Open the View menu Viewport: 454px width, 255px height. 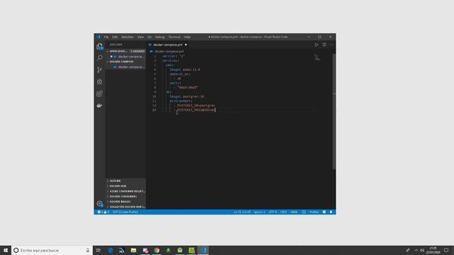pos(140,37)
